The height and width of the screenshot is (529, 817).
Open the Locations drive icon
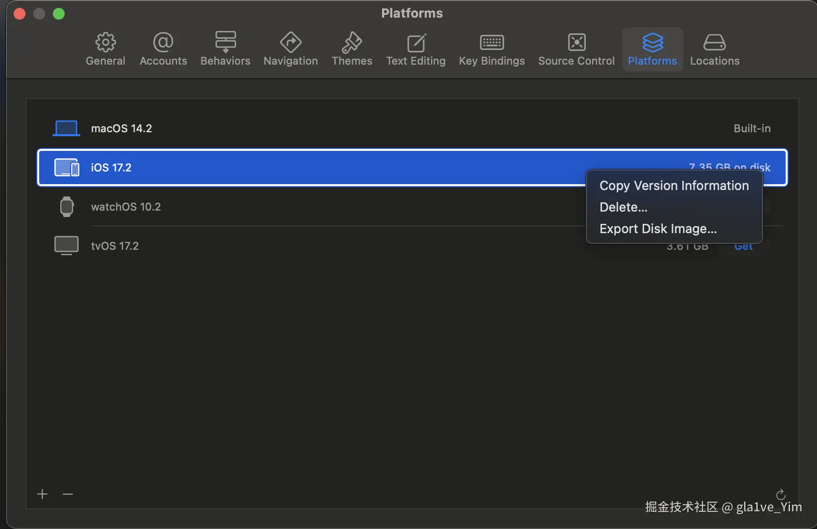(x=715, y=43)
